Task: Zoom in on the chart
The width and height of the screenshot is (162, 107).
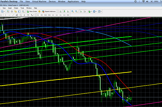Action: click(73, 11)
